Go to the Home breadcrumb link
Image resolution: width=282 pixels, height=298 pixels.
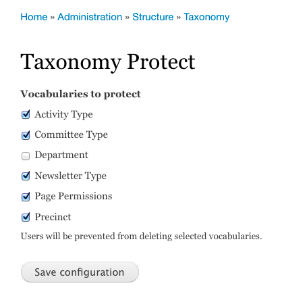(34, 17)
